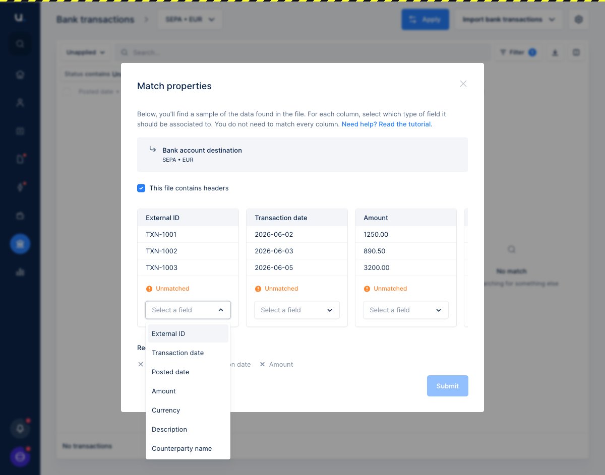
Task: Open the "Need help? Read the tutorial" link
Action: tap(387, 124)
